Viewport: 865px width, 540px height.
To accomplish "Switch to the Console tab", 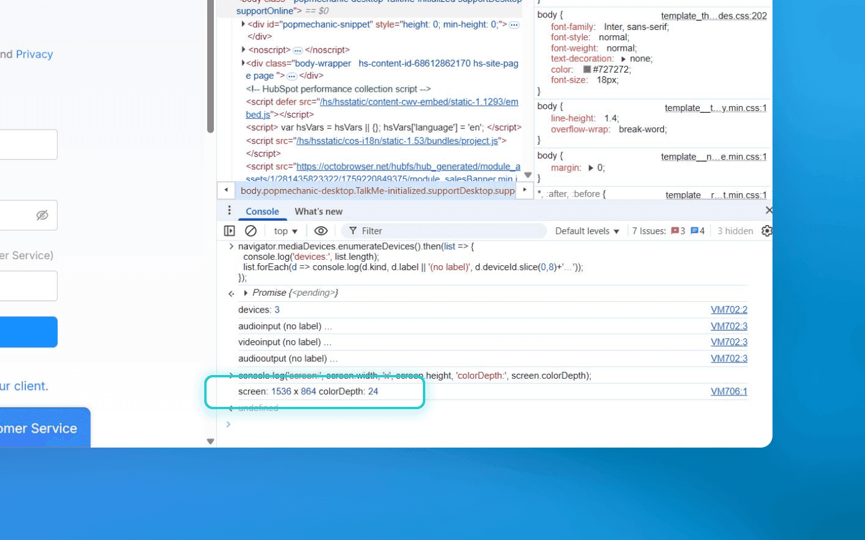I will click(x=262, y=211).
